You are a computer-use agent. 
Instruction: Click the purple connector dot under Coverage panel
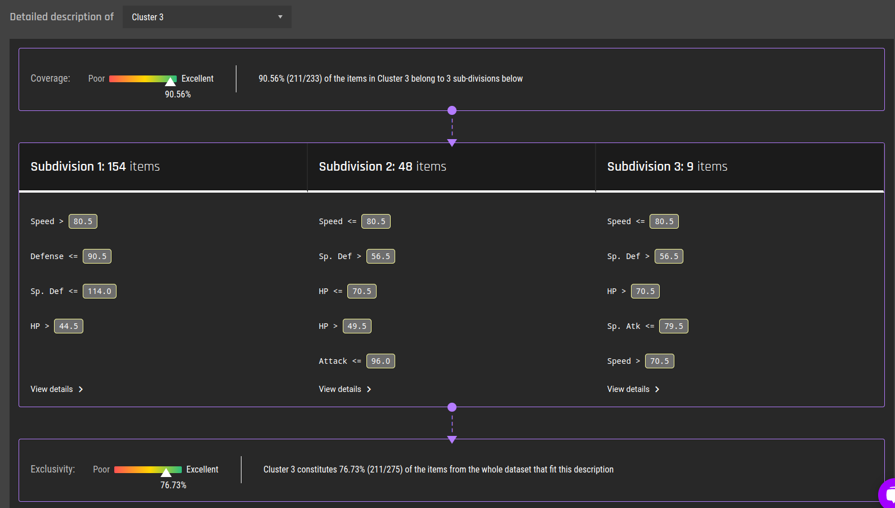coord(452,110)
